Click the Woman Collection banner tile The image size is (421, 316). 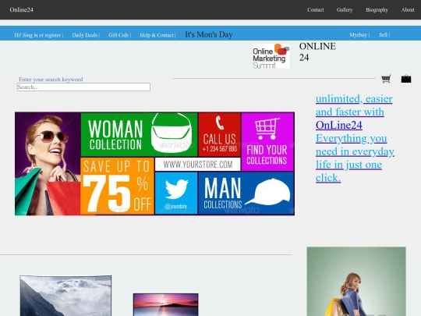[x=139, y=135]
